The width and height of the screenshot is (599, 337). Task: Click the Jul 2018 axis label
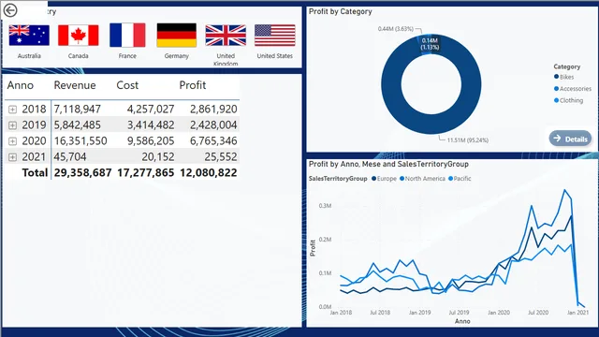tap(380, 313)
